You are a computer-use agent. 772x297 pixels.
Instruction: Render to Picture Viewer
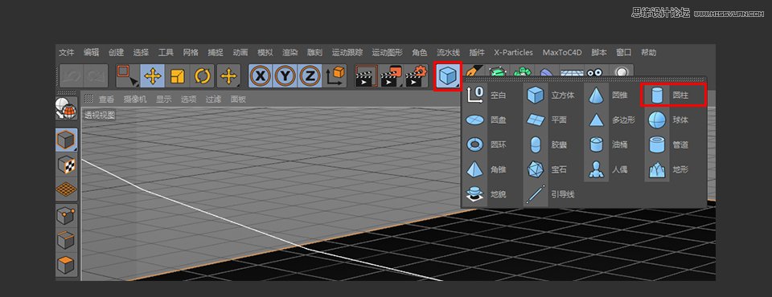pyautogui.click(x=392, y=76)
